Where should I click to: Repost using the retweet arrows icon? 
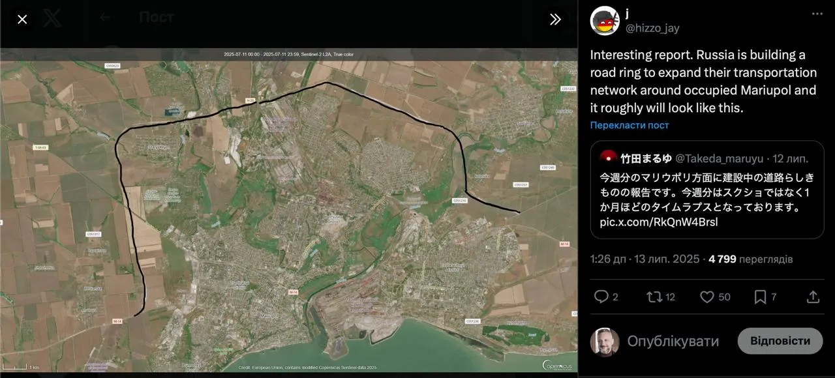coord(654,297)
